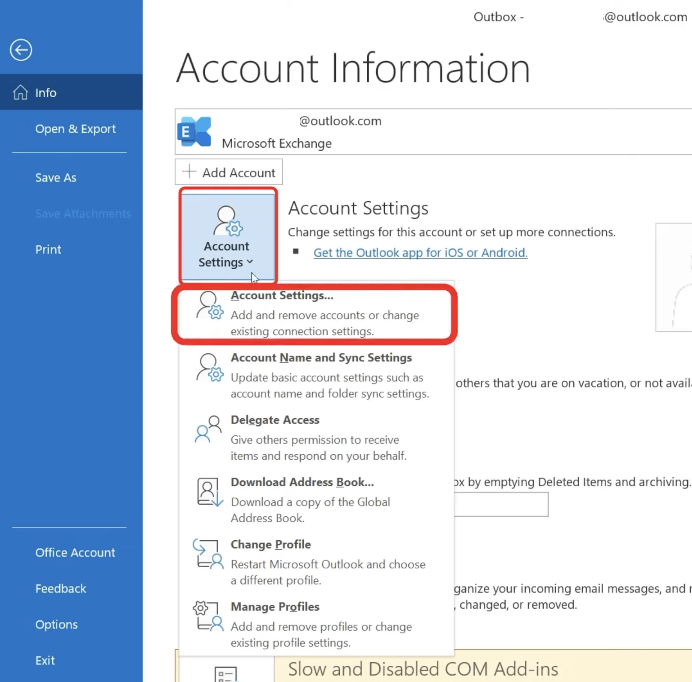
Task: Click the plus icon on Add Account
Action: pos(189,172)
